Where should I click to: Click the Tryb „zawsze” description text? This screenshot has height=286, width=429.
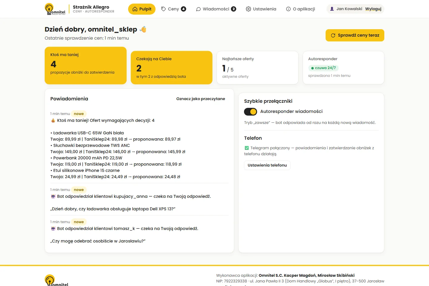(310, 122)
